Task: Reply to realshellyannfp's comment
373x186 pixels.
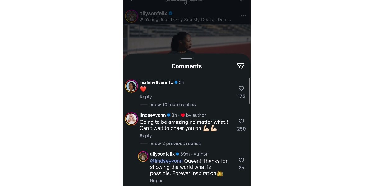Action: (x=146, y=97)
